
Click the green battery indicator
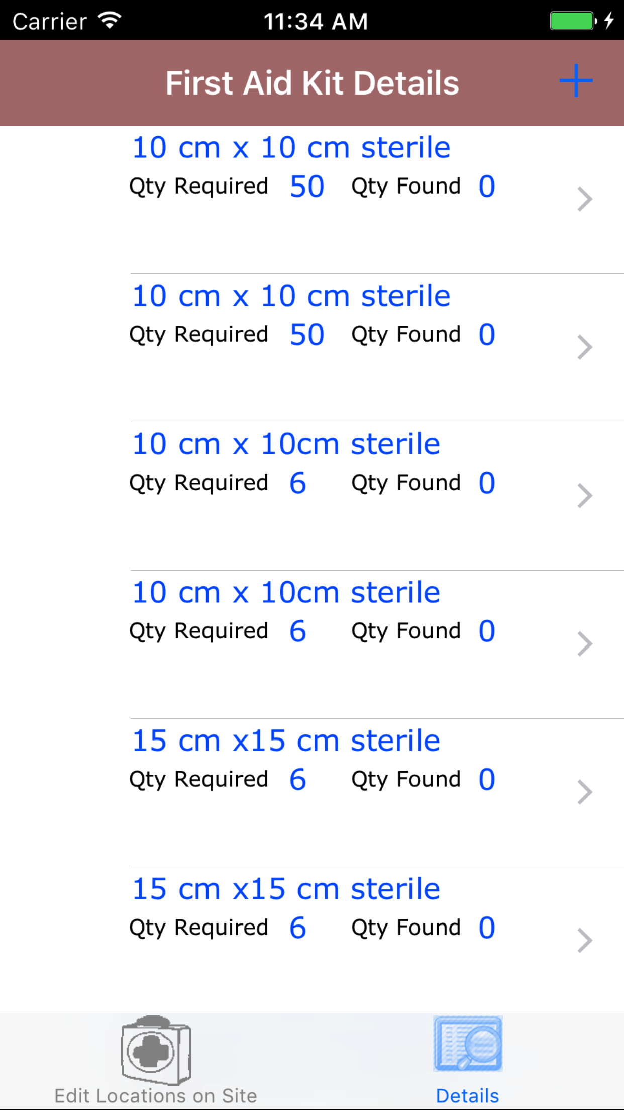[x=572, y=21]
